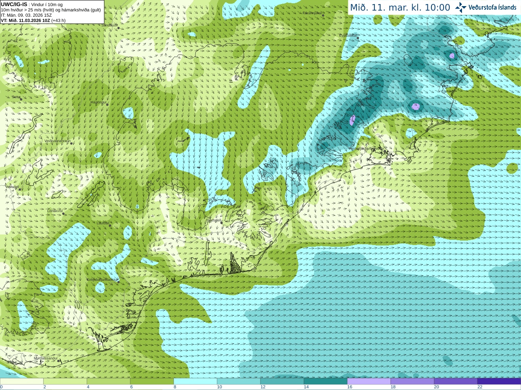Click the legend swatch for 14–16 m/s
This screenshot has height=390, width=521.
point(326,381)
